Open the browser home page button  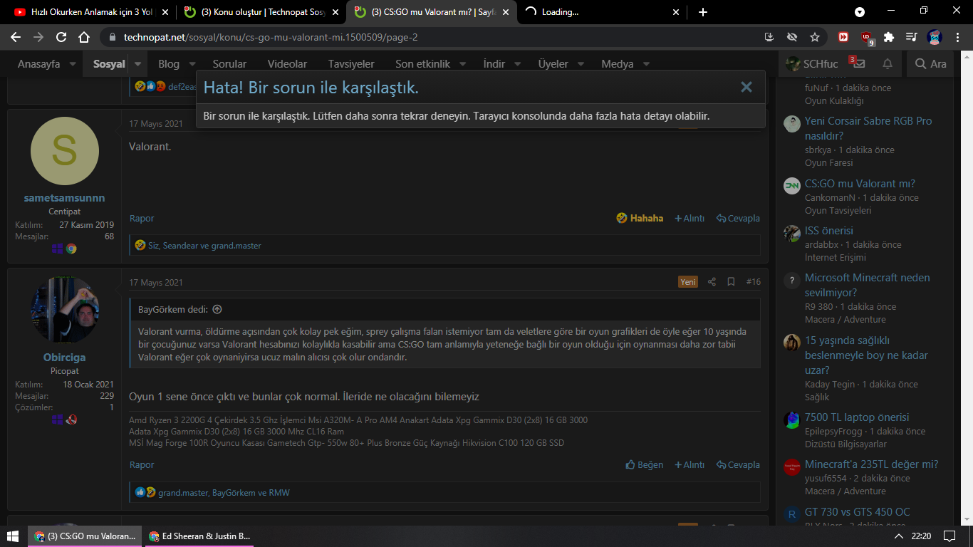[x=84, y=37]
